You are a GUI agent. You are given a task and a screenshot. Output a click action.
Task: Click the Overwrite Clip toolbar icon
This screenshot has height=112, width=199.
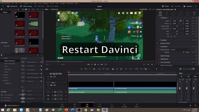click(x=104, y=69)
